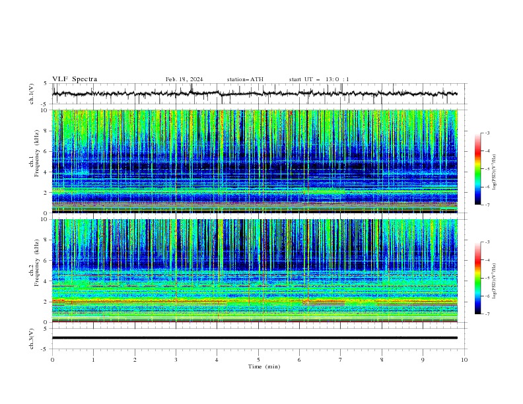Viewport: 523px width, 404px height.
Task: Click the 'VLF Spectra' title text
Action: 75,79
